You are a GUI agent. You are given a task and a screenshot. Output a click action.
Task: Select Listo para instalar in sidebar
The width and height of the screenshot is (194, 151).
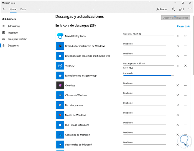tap(17, 39)
